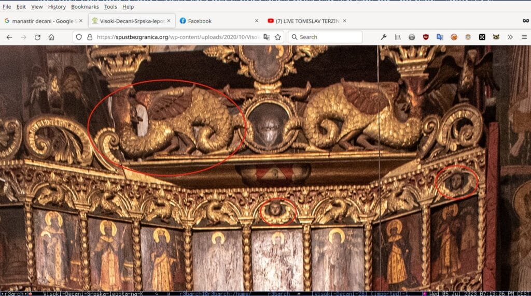
Task: Switch to manastir decani Google tab
Action: point(44,21)
